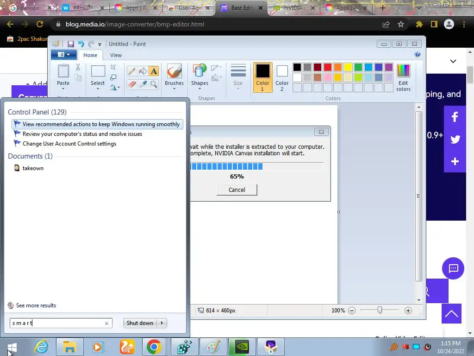Expand the Shapes gallery dropdown
This screenshot has width=474, height=356.
(x=200, y=89)
